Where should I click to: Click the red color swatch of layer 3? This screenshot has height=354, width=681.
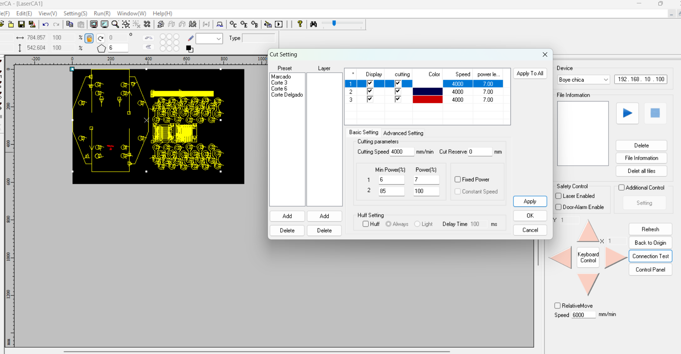428,100
